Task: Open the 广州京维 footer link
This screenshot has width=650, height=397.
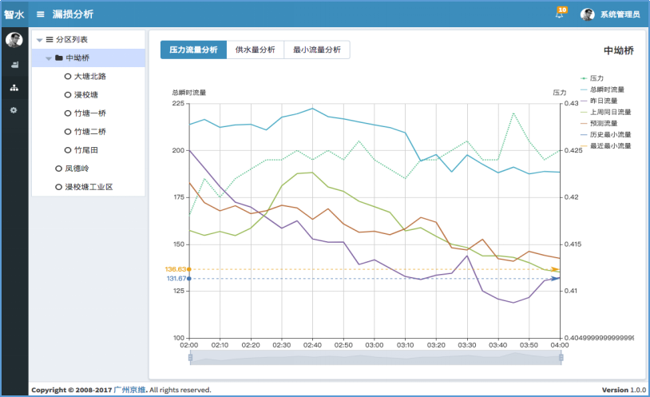Action: (128, 390)
